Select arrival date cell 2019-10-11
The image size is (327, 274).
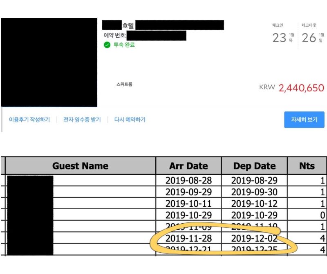coord(188,204)
